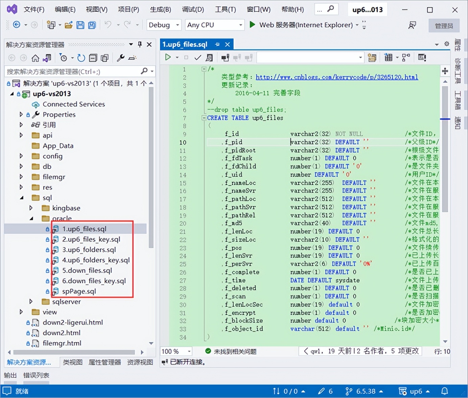The height and width of the screenshot is (398, 468).
Task: Click the 管理员 button at top right
Action: 443,25
